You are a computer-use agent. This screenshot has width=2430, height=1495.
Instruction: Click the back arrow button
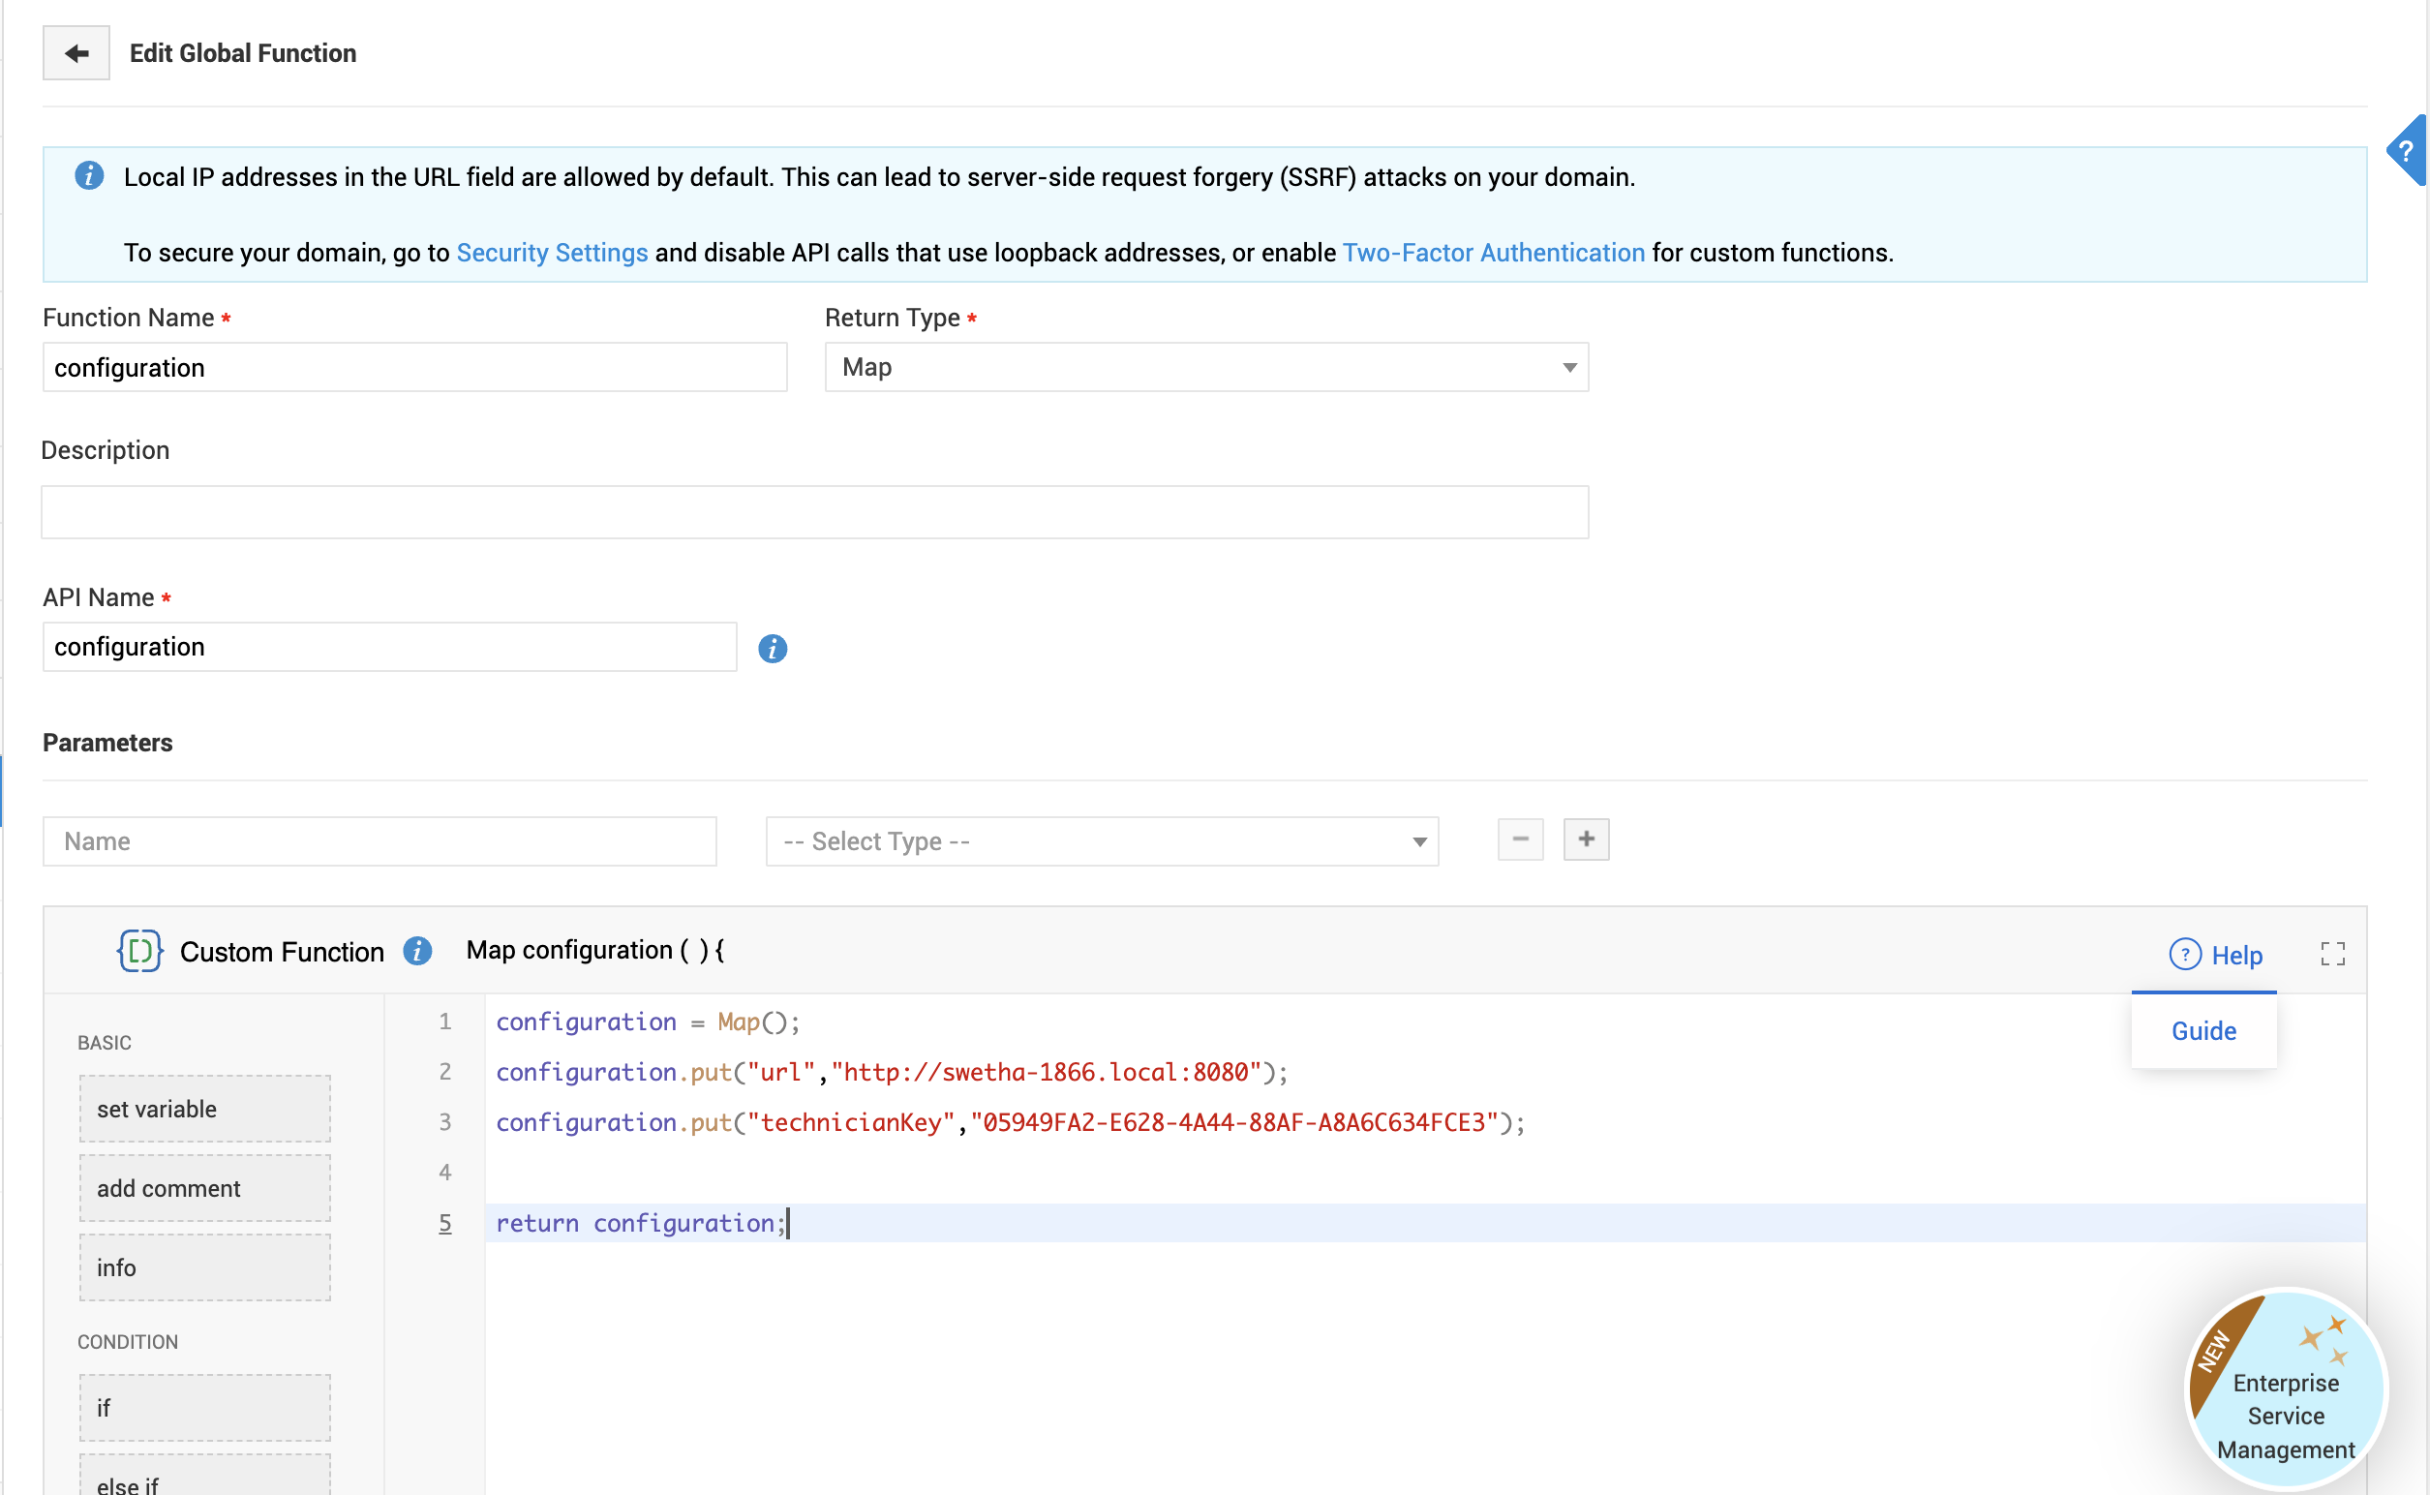(76, 53)
